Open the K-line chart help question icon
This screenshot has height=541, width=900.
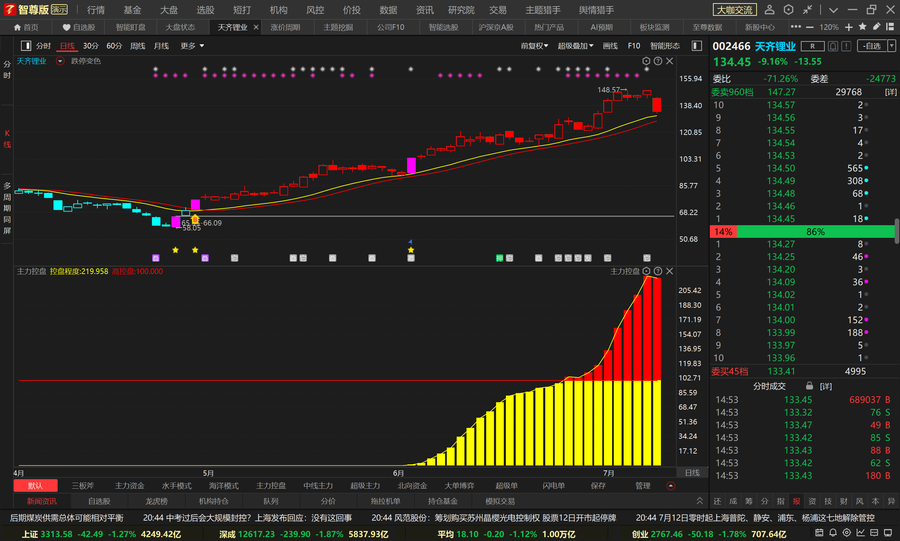[x=658, y=61]
